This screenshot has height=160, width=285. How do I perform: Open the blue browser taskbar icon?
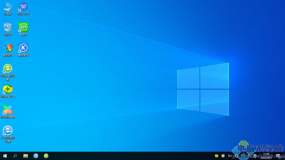36,156
